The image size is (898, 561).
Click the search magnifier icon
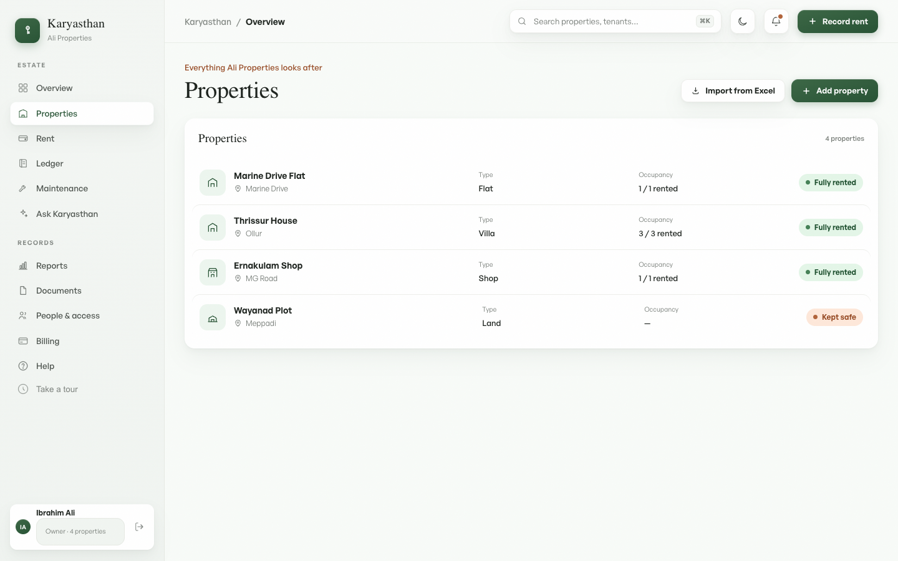pyautogui.click(x=522, y=21)
